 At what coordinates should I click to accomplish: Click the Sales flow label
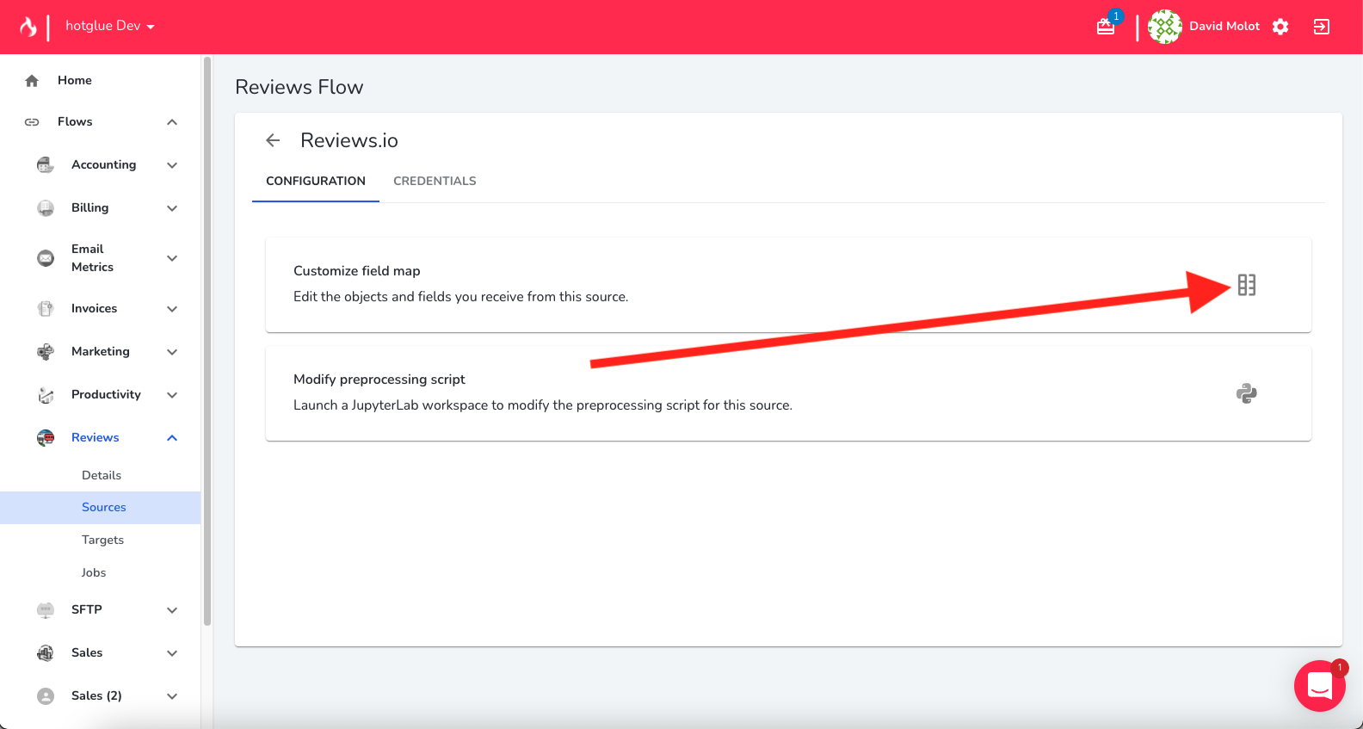click(86, 652)
